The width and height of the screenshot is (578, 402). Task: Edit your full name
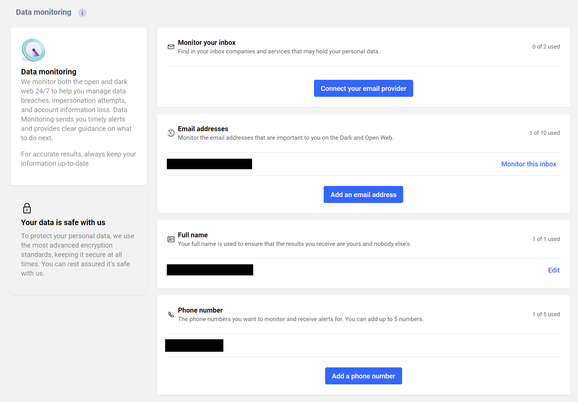click(554, 270)
